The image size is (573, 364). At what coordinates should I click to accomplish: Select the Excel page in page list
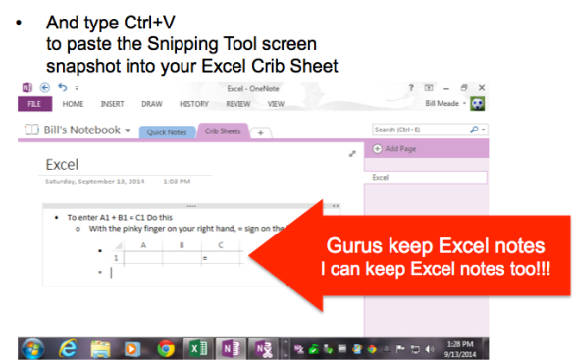click(x=426, y=178)
